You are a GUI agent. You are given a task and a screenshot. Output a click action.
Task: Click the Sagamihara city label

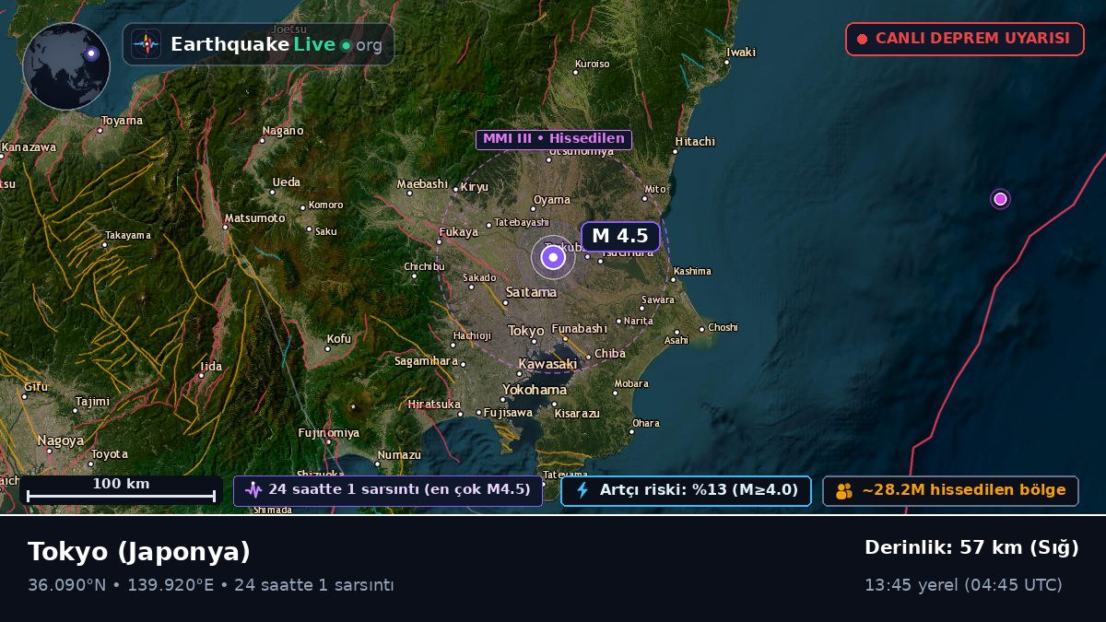pyautogui.click(x=426, y=361)
